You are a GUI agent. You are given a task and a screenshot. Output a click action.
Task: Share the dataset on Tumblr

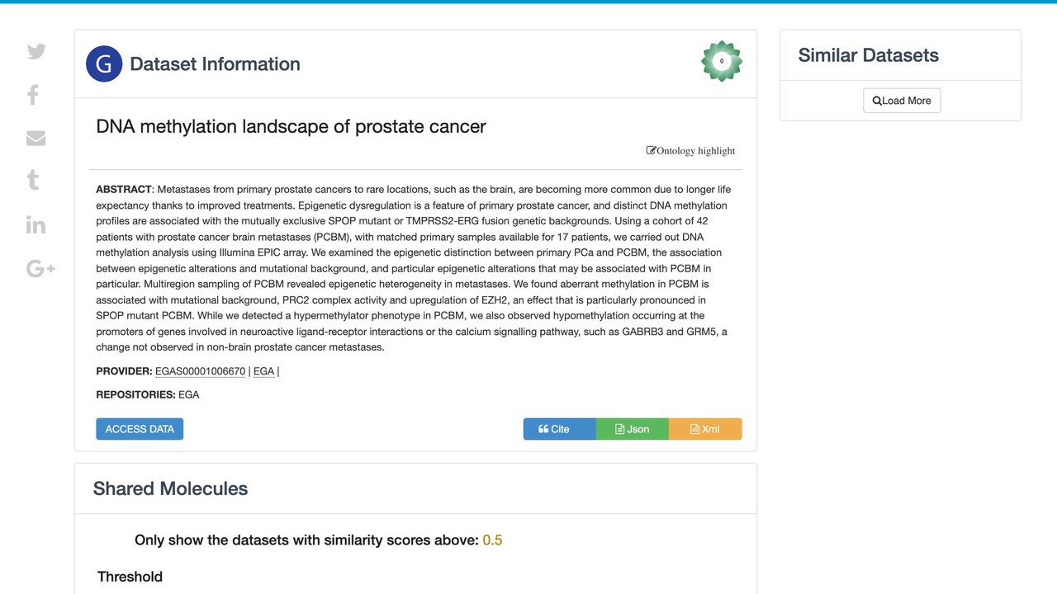33,181
